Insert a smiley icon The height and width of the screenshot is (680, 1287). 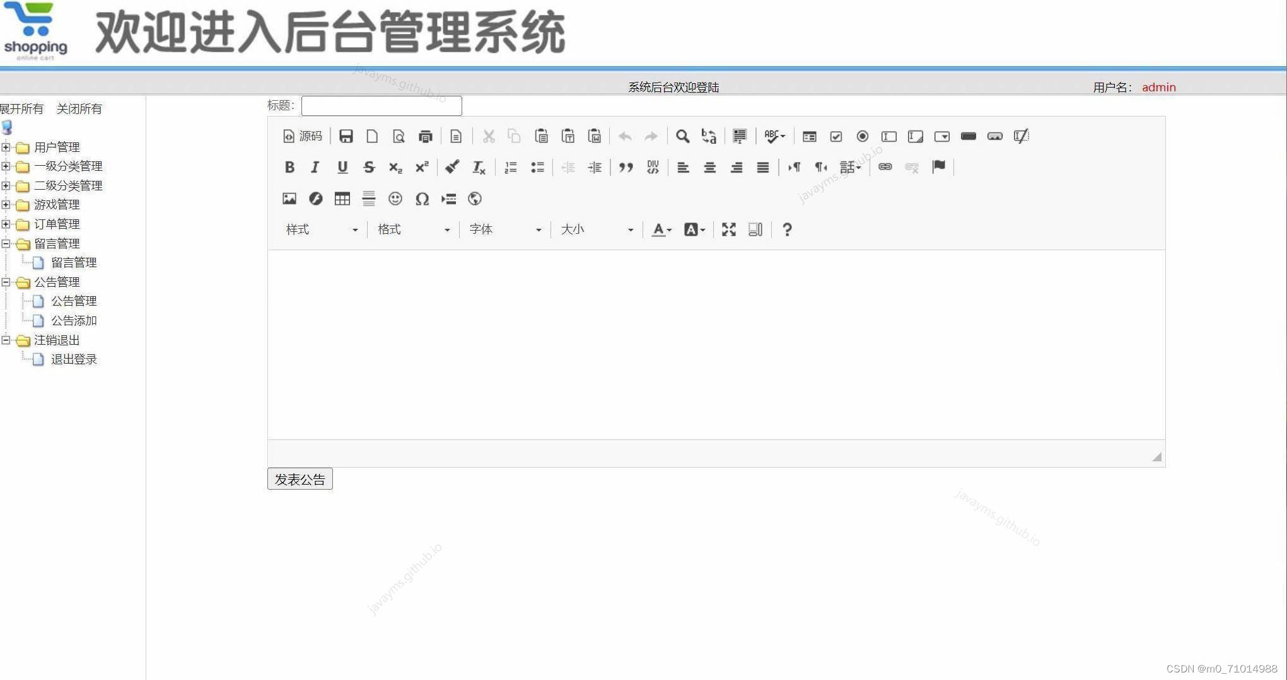click(395, 199)
